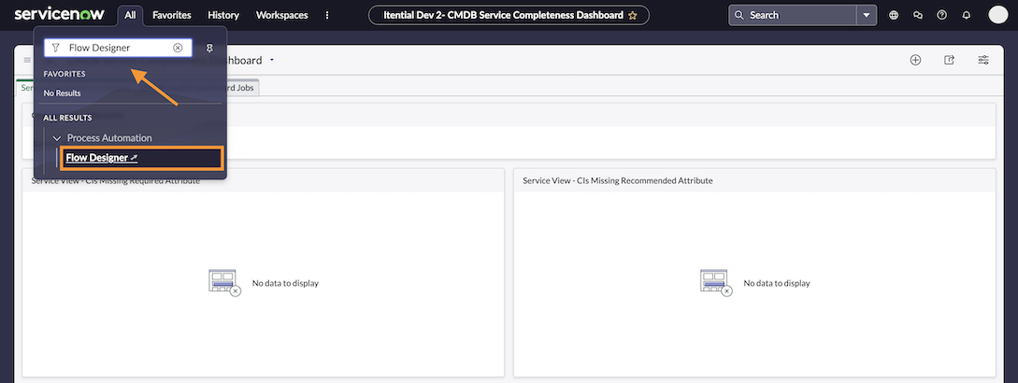Image resolution: width=1018 pixels, height=383 pixels.
Task: Clear the Flow Designer filter text
Action: [x=178, y=48]
